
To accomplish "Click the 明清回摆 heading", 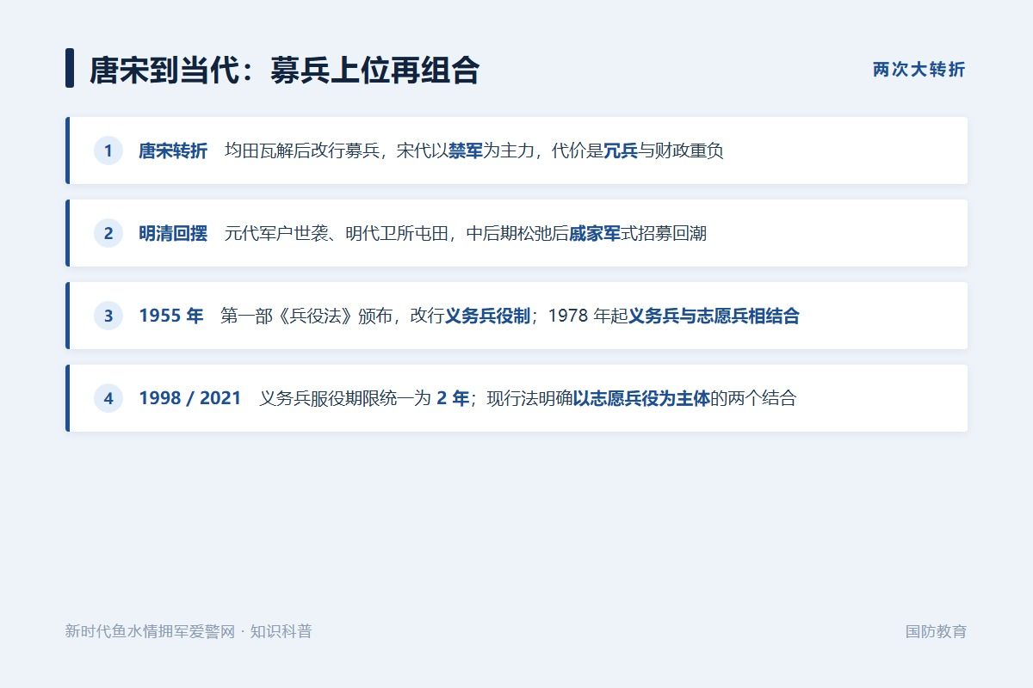I will (x=173, y=234).
